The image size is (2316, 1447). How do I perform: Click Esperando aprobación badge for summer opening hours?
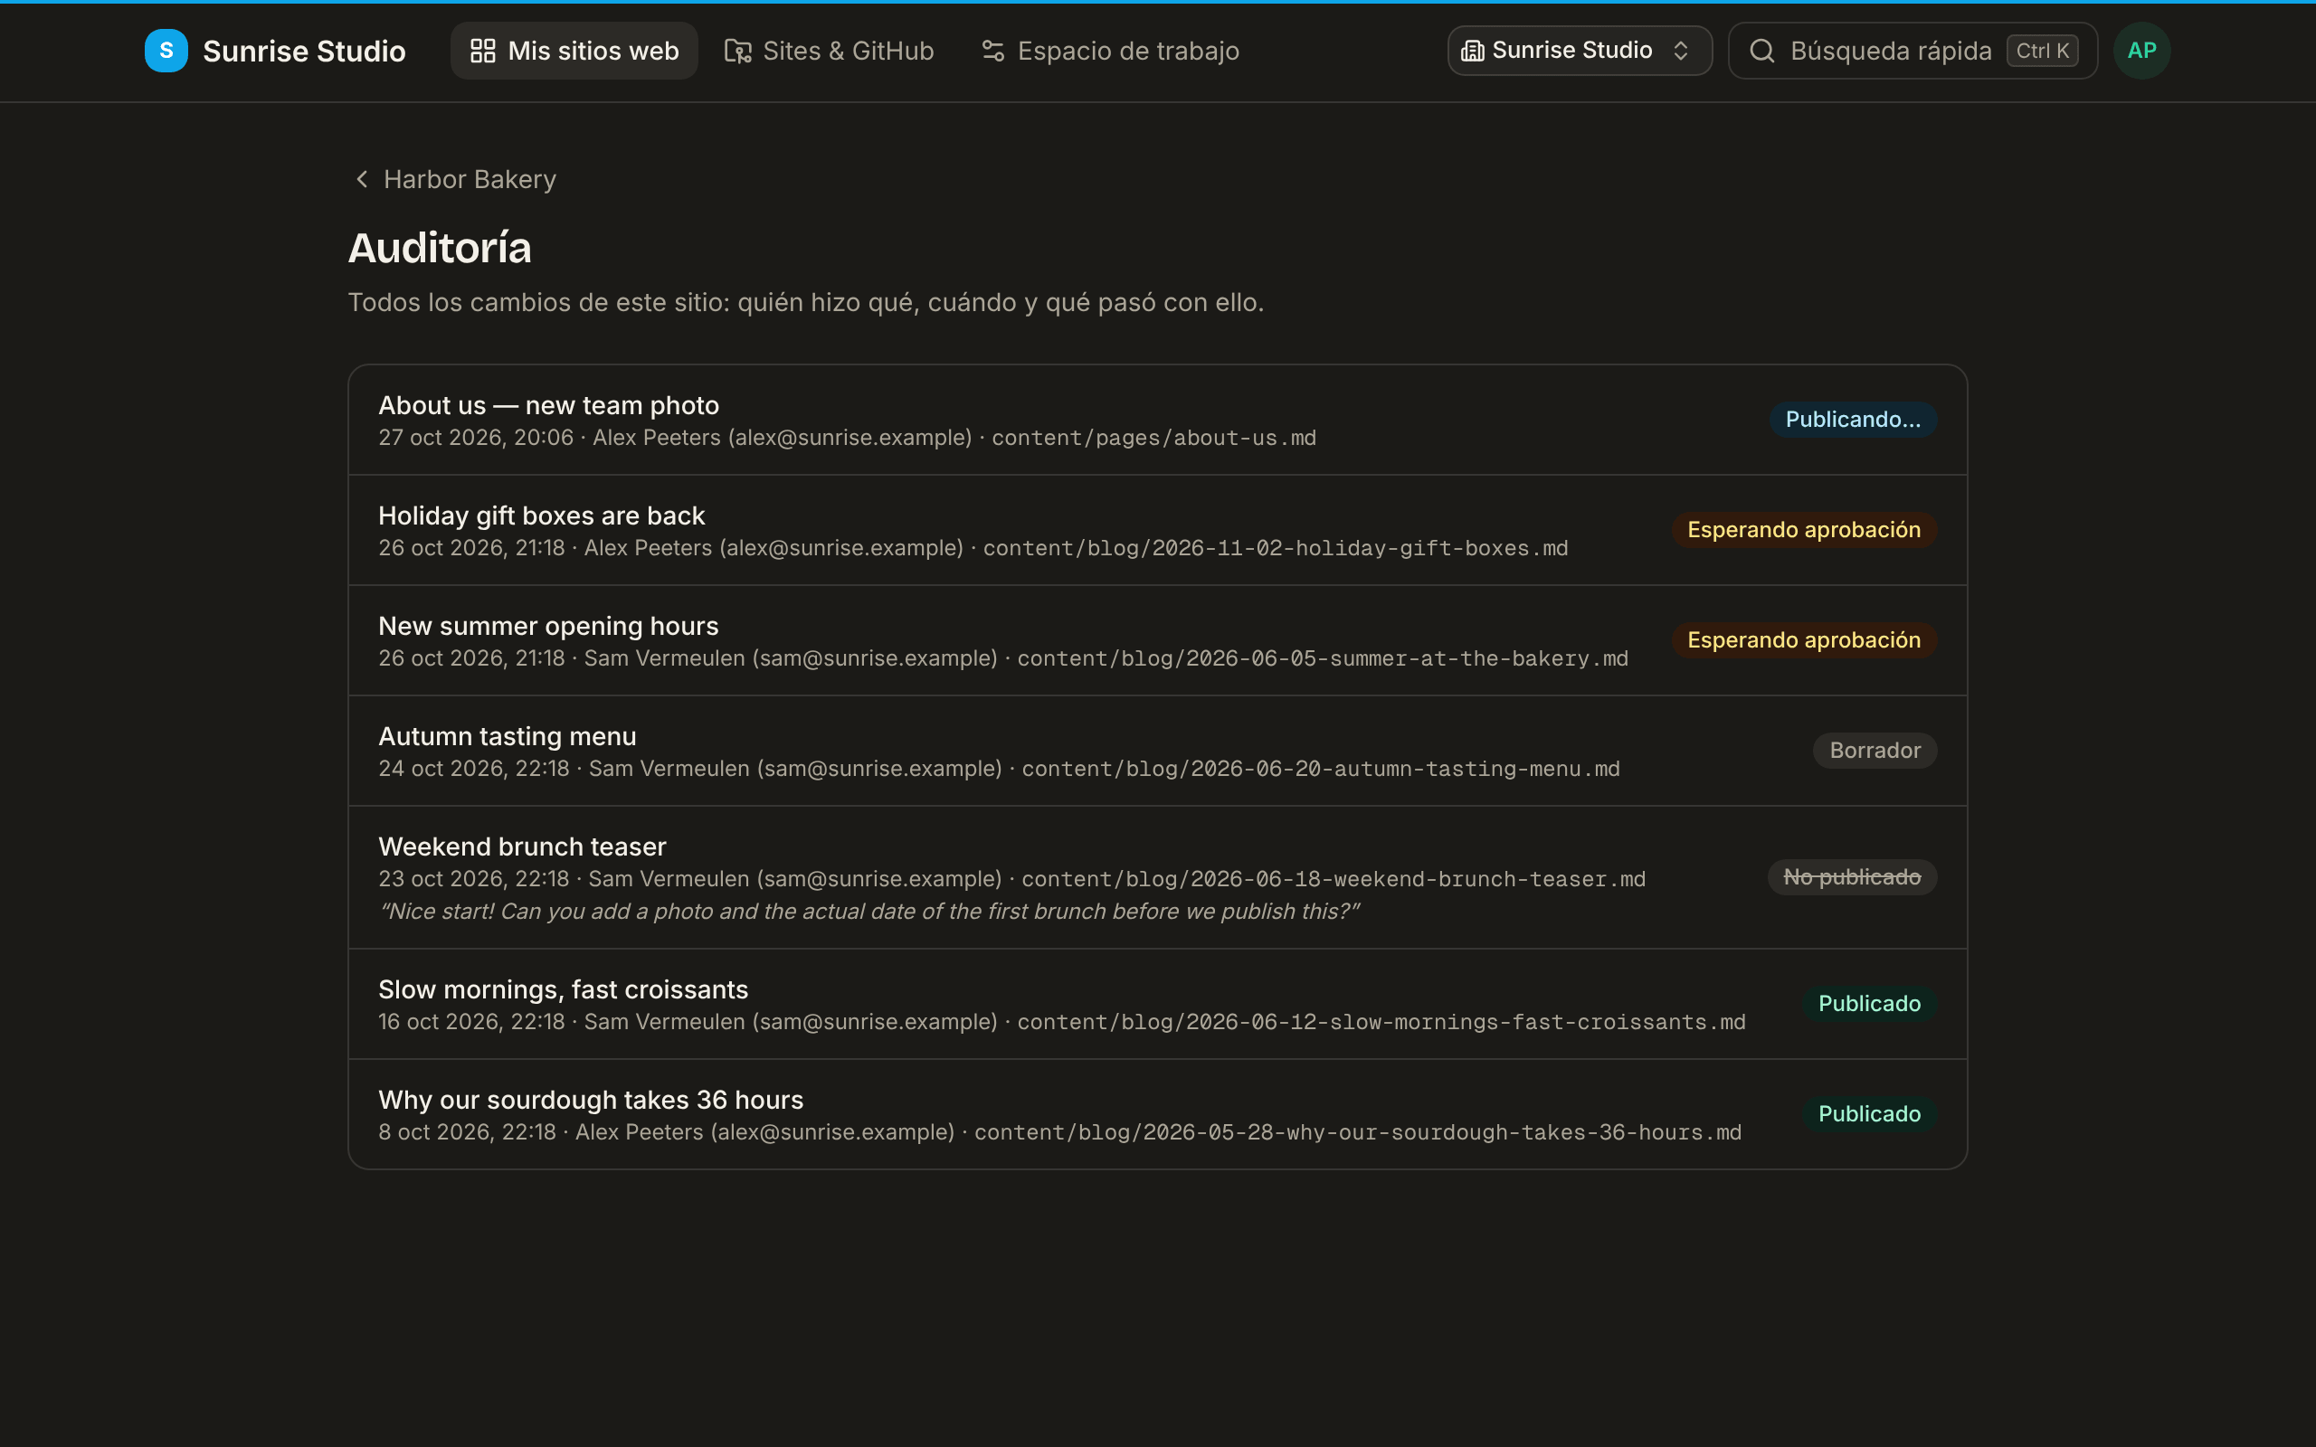1803,639
